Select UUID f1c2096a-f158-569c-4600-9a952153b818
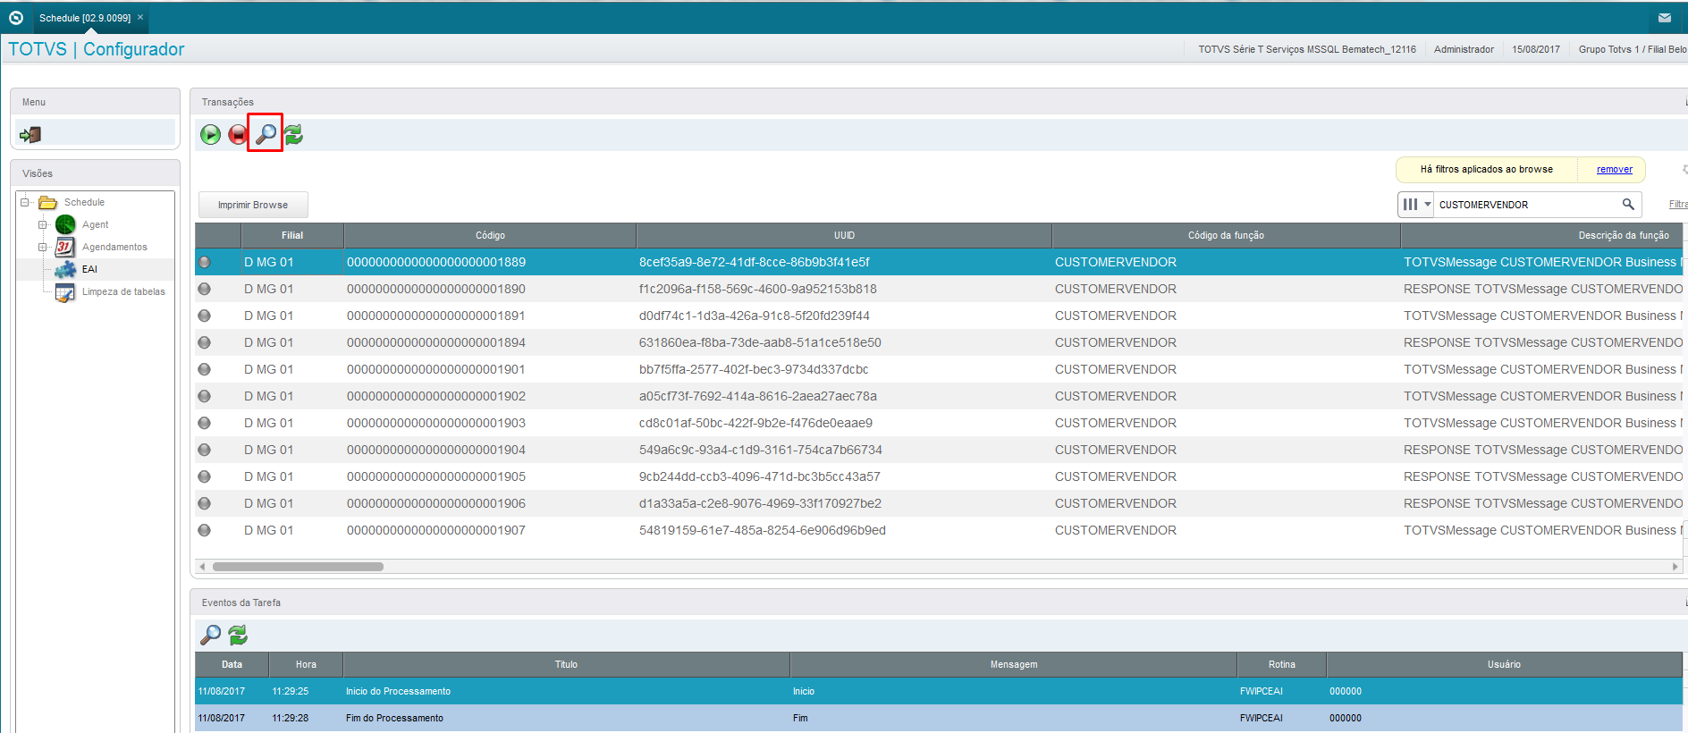Viewport: 1688px width, 733px height. pyautogui.click(x=757, y=289)
